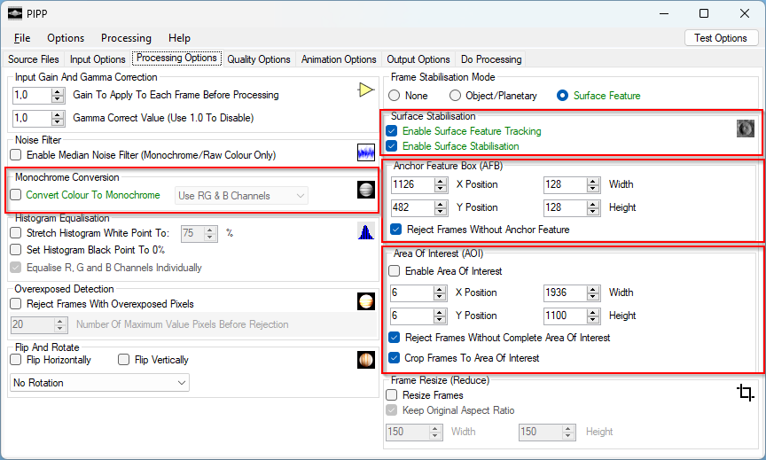Switch to Quality Options tab
This screenshot has width=766, height=460.
point(258,59)
